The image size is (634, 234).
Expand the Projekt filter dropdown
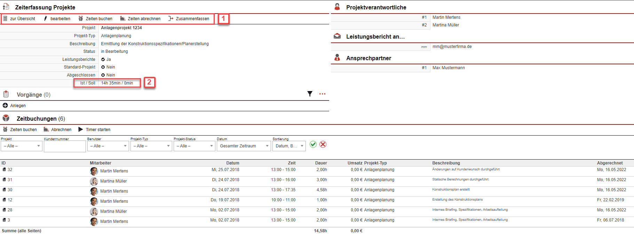click(22, 146)
